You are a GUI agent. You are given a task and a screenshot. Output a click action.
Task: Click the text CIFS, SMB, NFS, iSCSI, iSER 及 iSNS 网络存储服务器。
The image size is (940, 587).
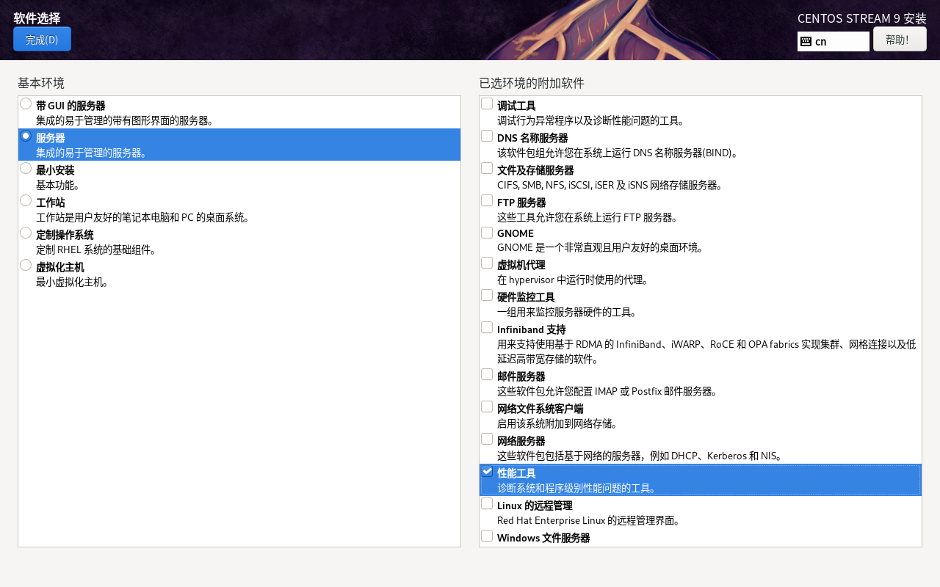tap(610, 185)
